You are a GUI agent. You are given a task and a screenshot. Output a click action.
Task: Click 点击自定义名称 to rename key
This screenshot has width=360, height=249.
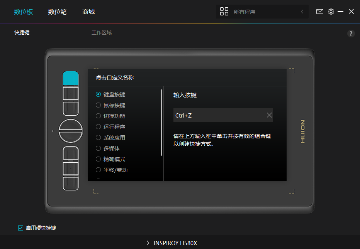pyautogui.click(x=115, y=77)
